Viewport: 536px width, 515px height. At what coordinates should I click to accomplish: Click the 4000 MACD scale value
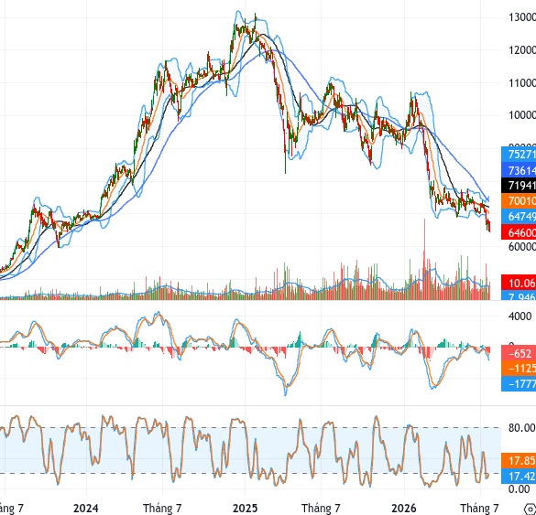[x=520, y=316]
